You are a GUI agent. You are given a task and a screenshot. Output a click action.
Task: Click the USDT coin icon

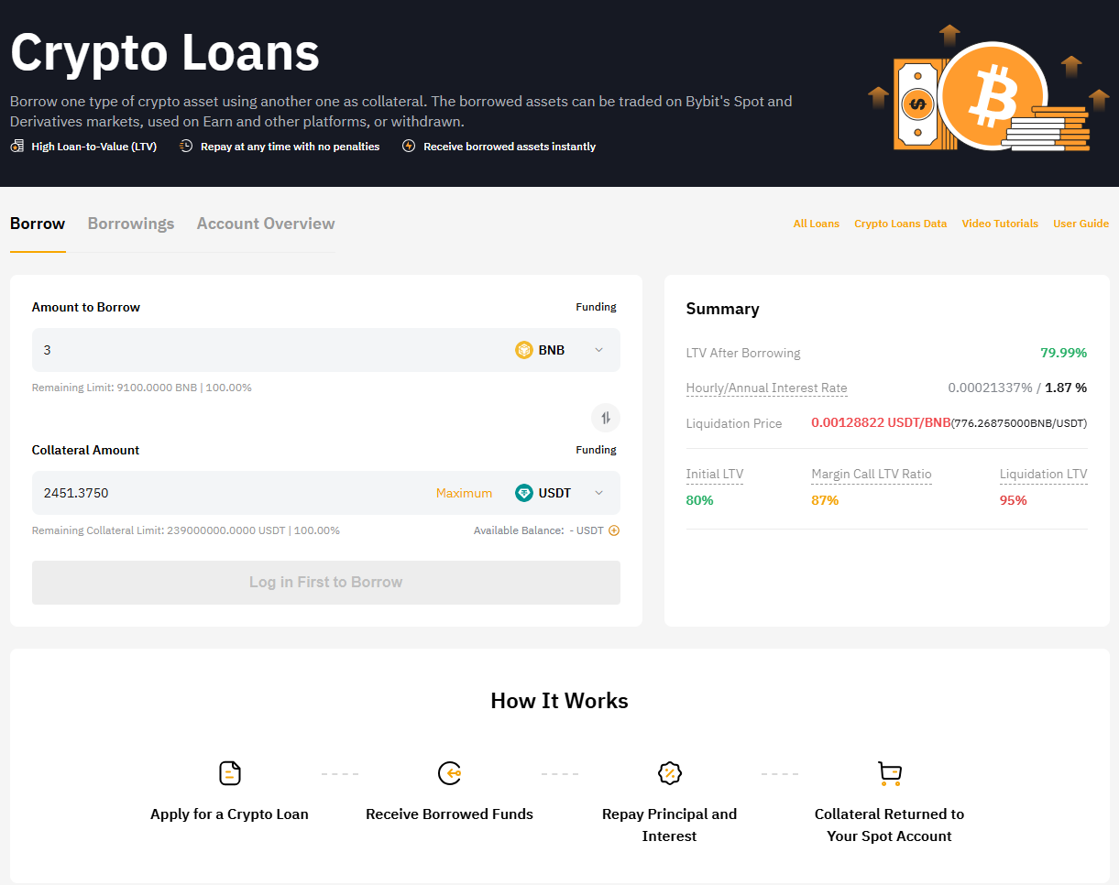pyautogui.click(x=524, y=493)
